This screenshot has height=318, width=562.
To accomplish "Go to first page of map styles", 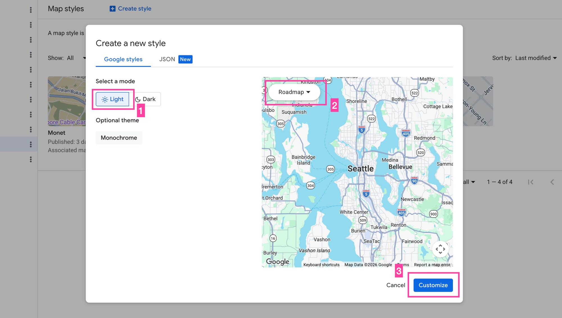I will (x=531, y=182).
